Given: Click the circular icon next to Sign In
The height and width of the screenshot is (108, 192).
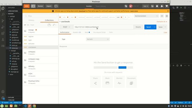Looking at the screenshot, I should click(x=152, y=6).
